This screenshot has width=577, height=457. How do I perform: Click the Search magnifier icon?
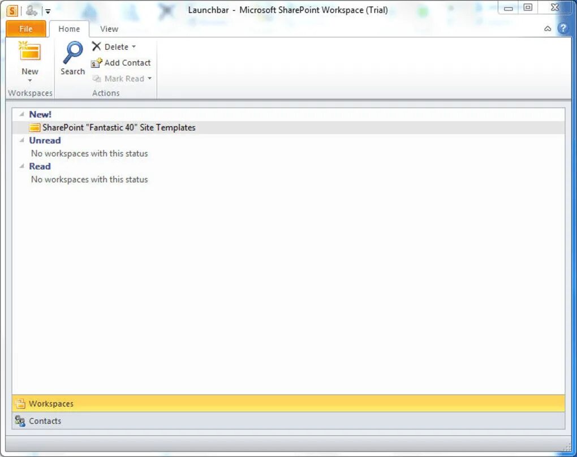pyautogui.click(x=73, y=53)
